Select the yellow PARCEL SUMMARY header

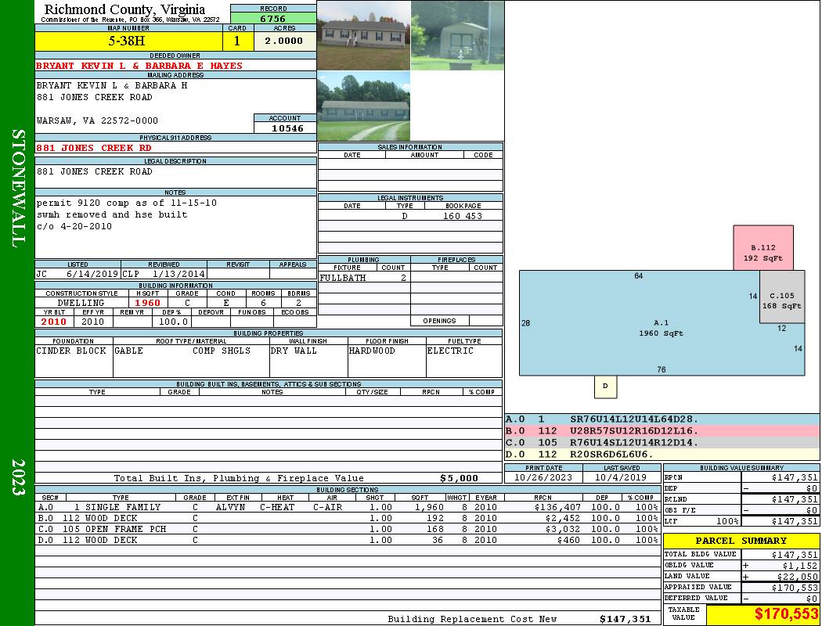coord(741,541)
